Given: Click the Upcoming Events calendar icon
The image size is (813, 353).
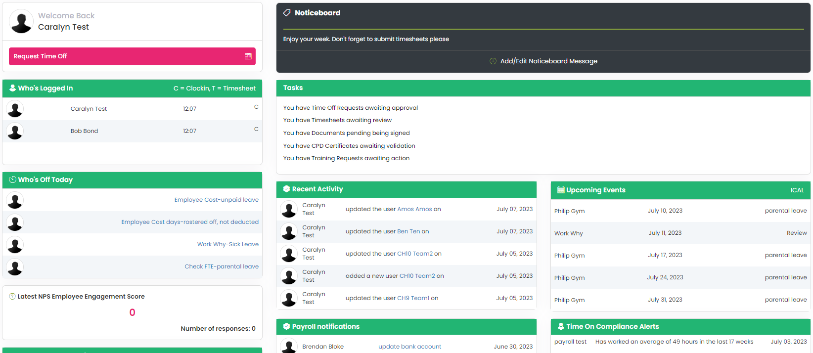Looking at the screenshot, I should coord(561,190).
